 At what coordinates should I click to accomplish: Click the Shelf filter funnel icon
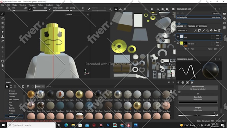pos(28,87)
